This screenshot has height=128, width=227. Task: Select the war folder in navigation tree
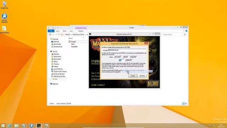pyautogui.click(x=56, y=79)
